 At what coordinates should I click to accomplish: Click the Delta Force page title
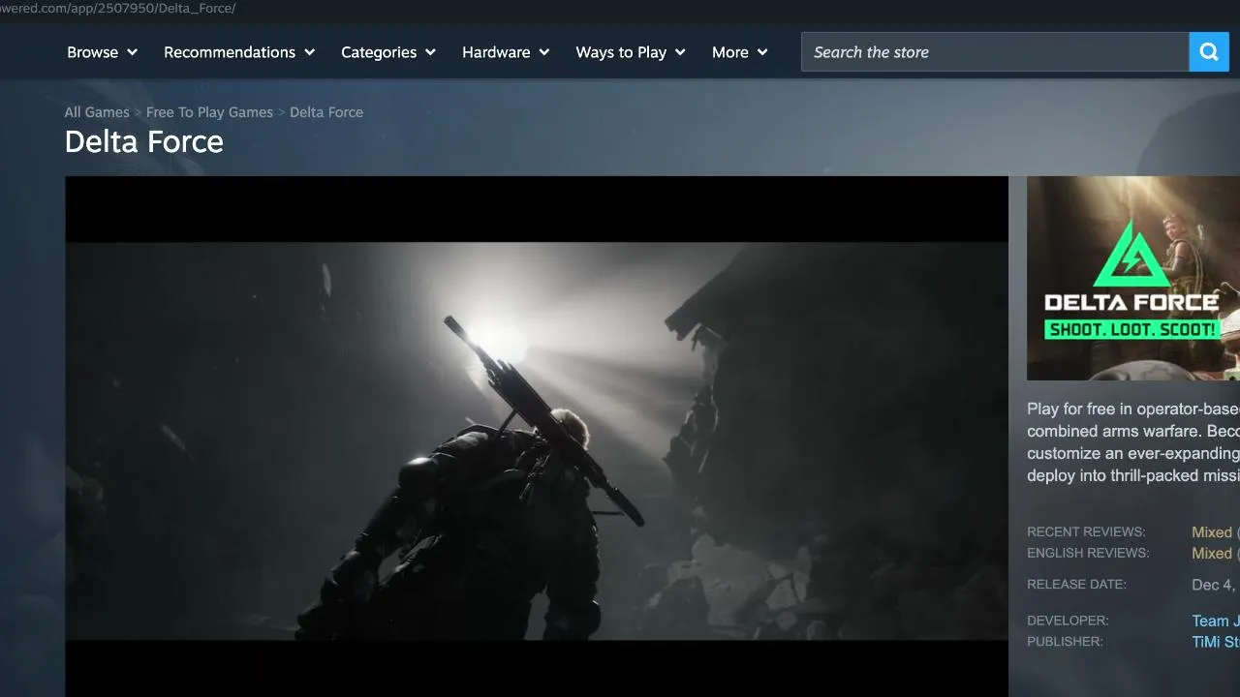pos(144,142)
